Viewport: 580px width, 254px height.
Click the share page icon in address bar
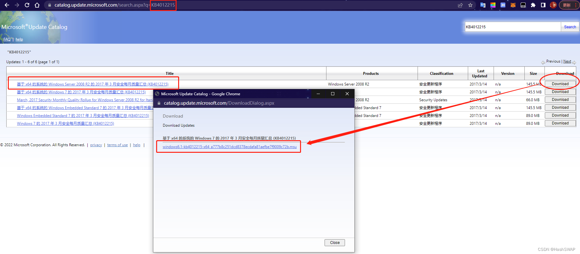click(460, 5)
